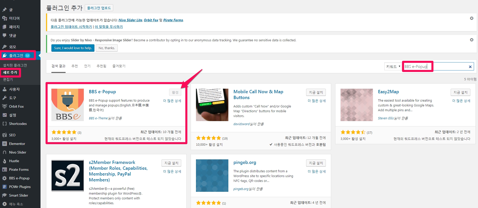Open the Media (미디어) menu icon
The width and height of the screenshot is (478, 208).
(x=5, y=18)
